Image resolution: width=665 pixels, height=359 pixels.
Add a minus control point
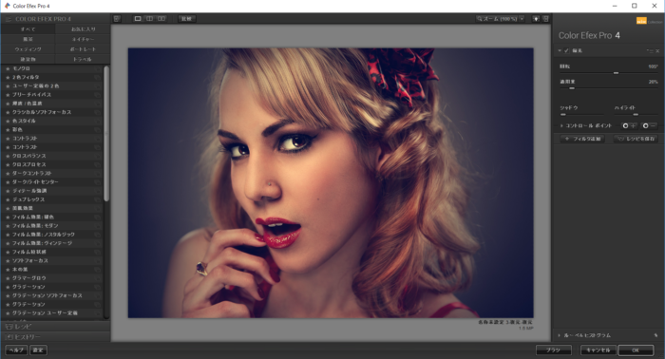[649, 126]
